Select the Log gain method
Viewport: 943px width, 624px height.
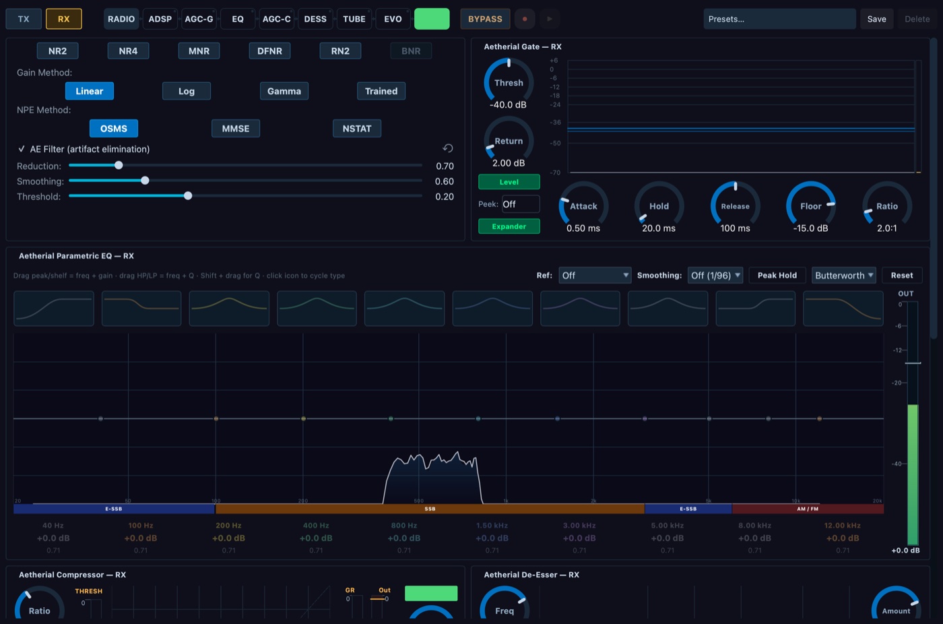coord(187,91)
